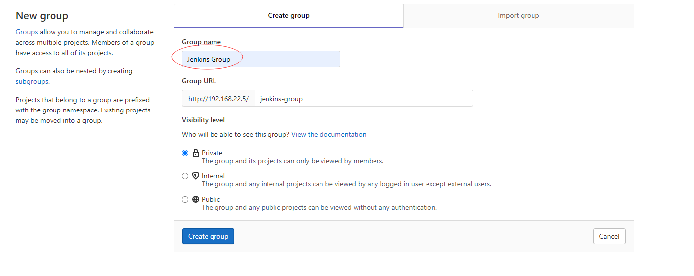Click the Private option label text
This screenshot has width=694, height=276.
tap(212, 153)
